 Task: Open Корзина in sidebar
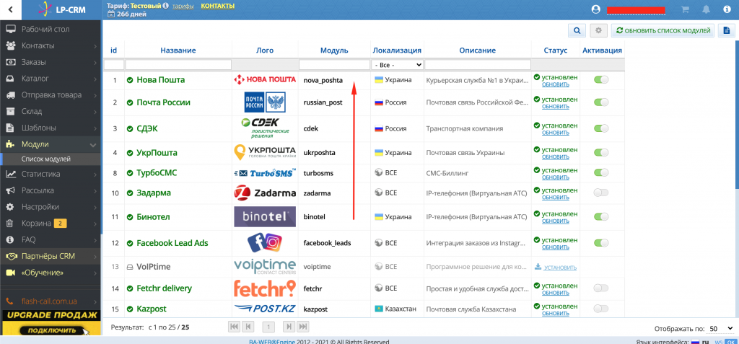tap(51, 224)
